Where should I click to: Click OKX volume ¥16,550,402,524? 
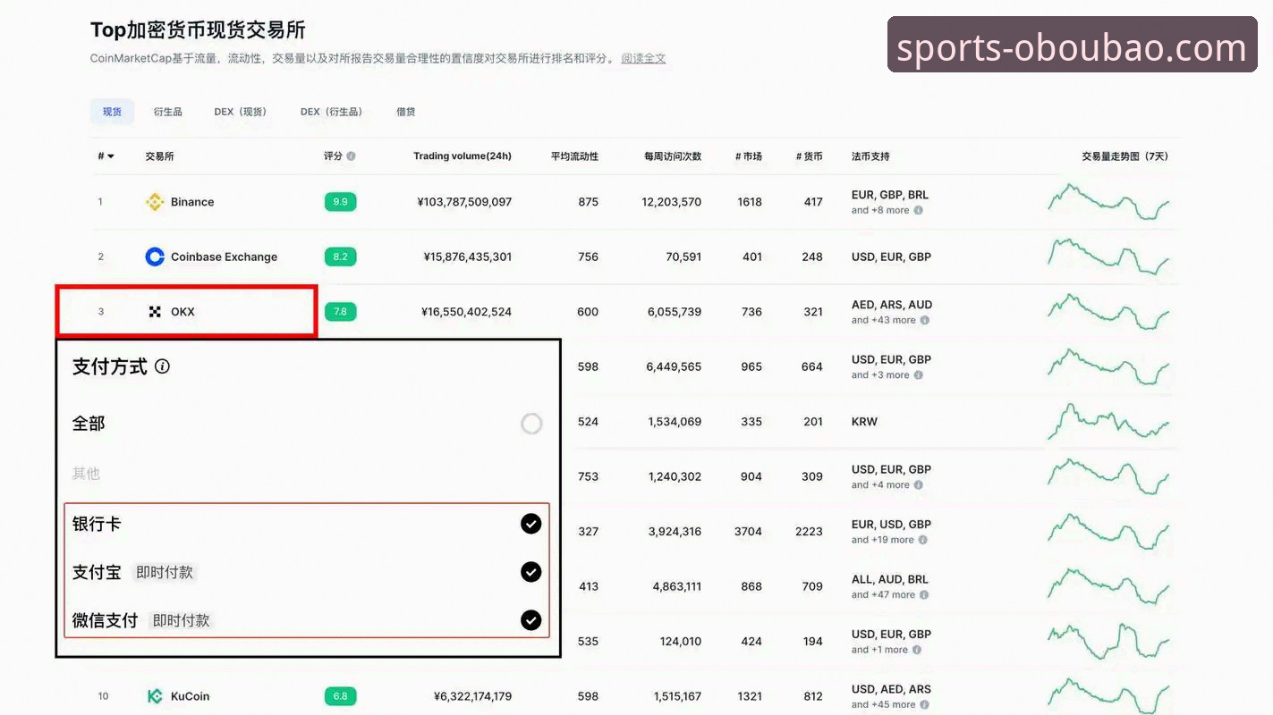click(x=466, y=312)
